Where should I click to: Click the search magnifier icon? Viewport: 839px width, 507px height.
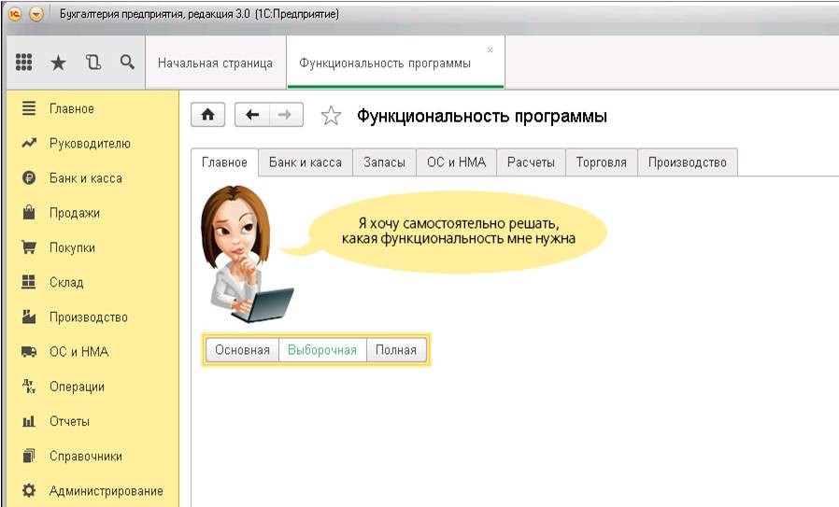point(127,63)
